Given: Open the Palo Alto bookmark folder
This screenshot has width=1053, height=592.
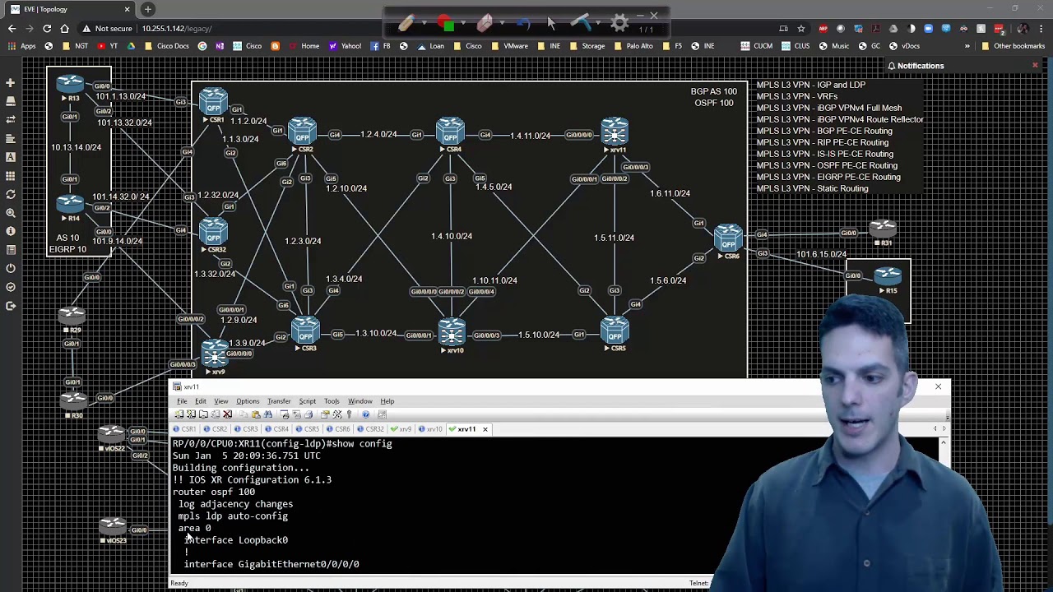Looking at the screenshot, I should (633, 46).
